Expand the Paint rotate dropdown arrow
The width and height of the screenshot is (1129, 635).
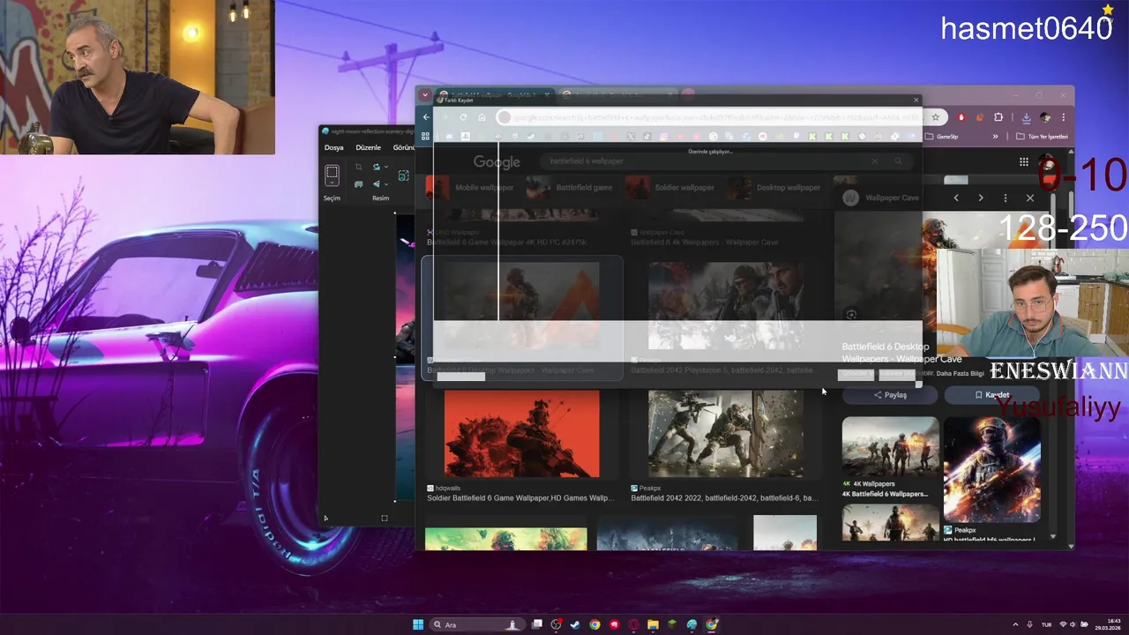click(x=386, y=167)
